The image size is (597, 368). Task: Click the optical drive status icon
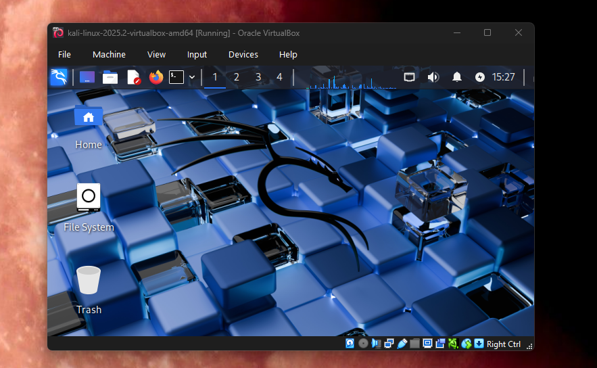coord(363,344)
